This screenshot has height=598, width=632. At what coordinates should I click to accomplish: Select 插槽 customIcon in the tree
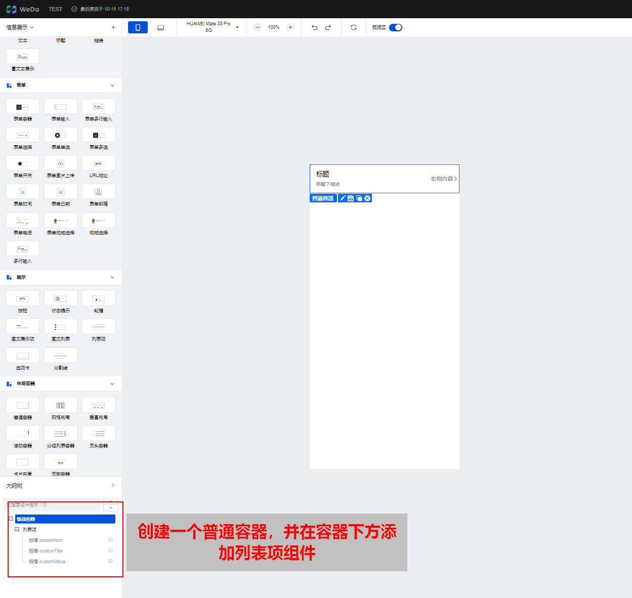(x=46, y=540)
